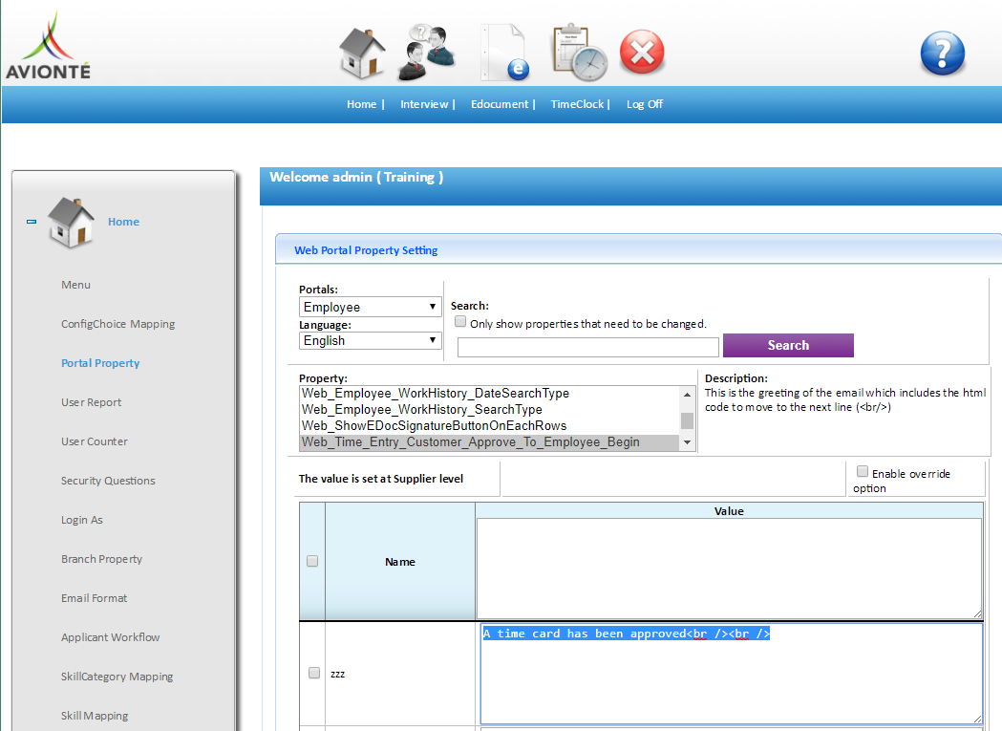This screenshot has width=1002, height=731.
Task: Open the TimeClock clipboard icon
Action: [580, 53]
